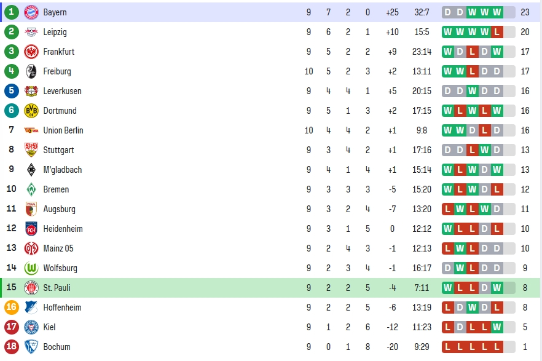Select the Dortmund BVB badge
This screenshot has height=361, width=542.
pos(31,111)
